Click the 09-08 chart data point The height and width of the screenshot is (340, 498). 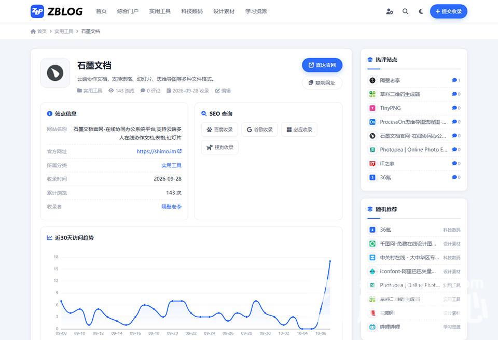point(61,301)
